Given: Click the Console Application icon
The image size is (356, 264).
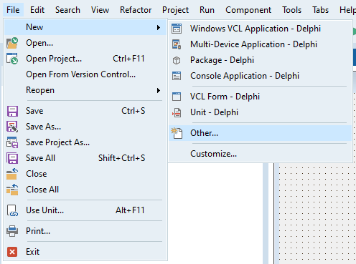Looking at the screenshot, I should (177, 76).
